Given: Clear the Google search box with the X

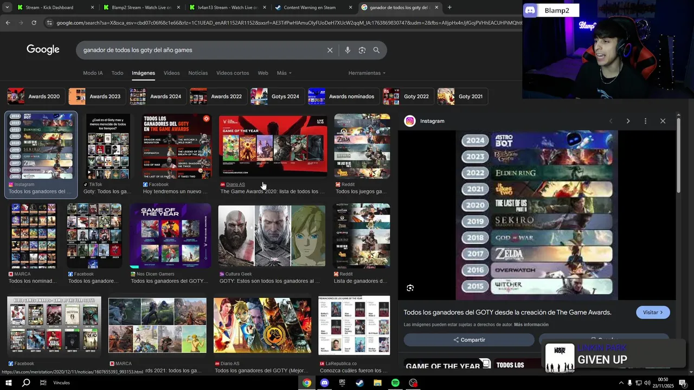Looking at the screenshot, I should pos(330,50).
